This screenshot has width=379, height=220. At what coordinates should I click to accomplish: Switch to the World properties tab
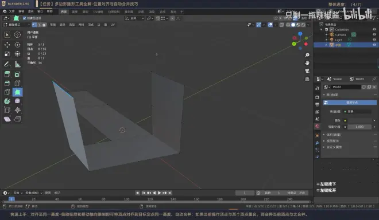click(318, 126)
